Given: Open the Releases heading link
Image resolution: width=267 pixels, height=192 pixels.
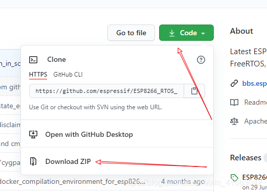Looking at the screenshot, I should click(x=246, y=158).
